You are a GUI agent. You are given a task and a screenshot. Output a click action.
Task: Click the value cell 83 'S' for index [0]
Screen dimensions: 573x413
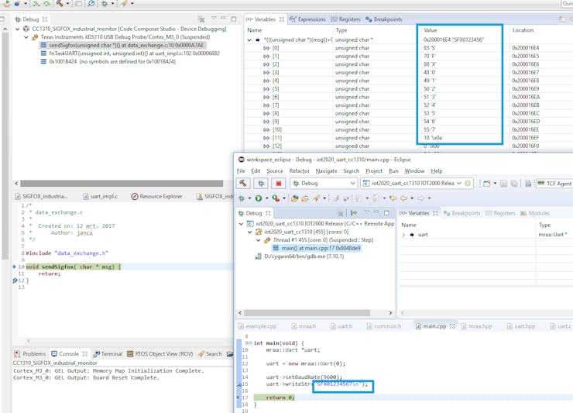click(x=464, y=48)
